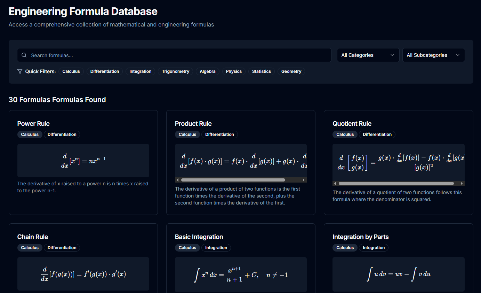Screen dimensions: 481x293
Task: Click the Differentiation tag on Chain Rule card
Action: point(62,248)
